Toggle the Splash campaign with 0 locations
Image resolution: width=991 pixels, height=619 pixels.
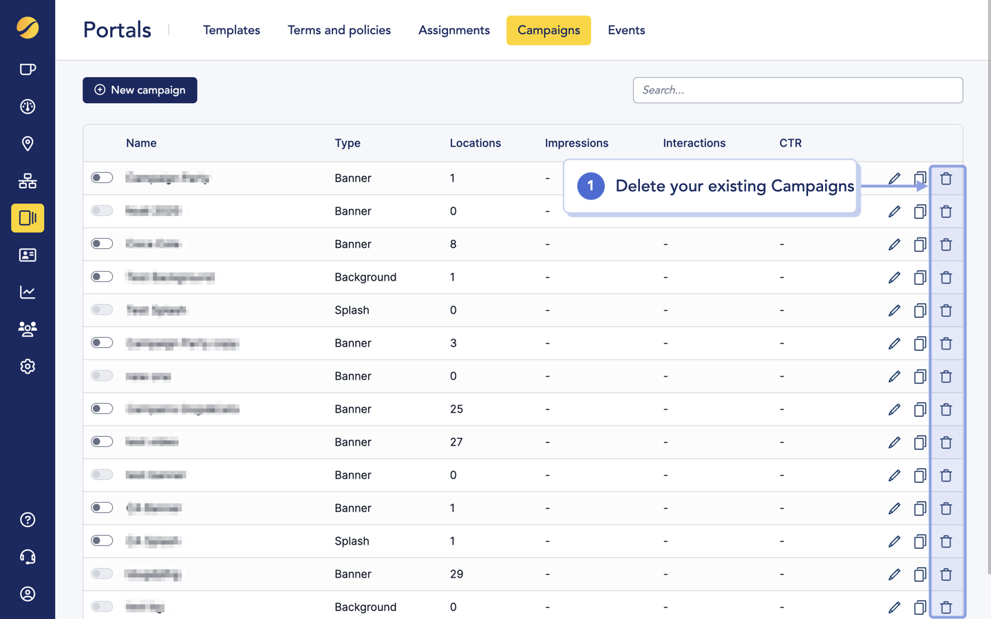(102, 310)
